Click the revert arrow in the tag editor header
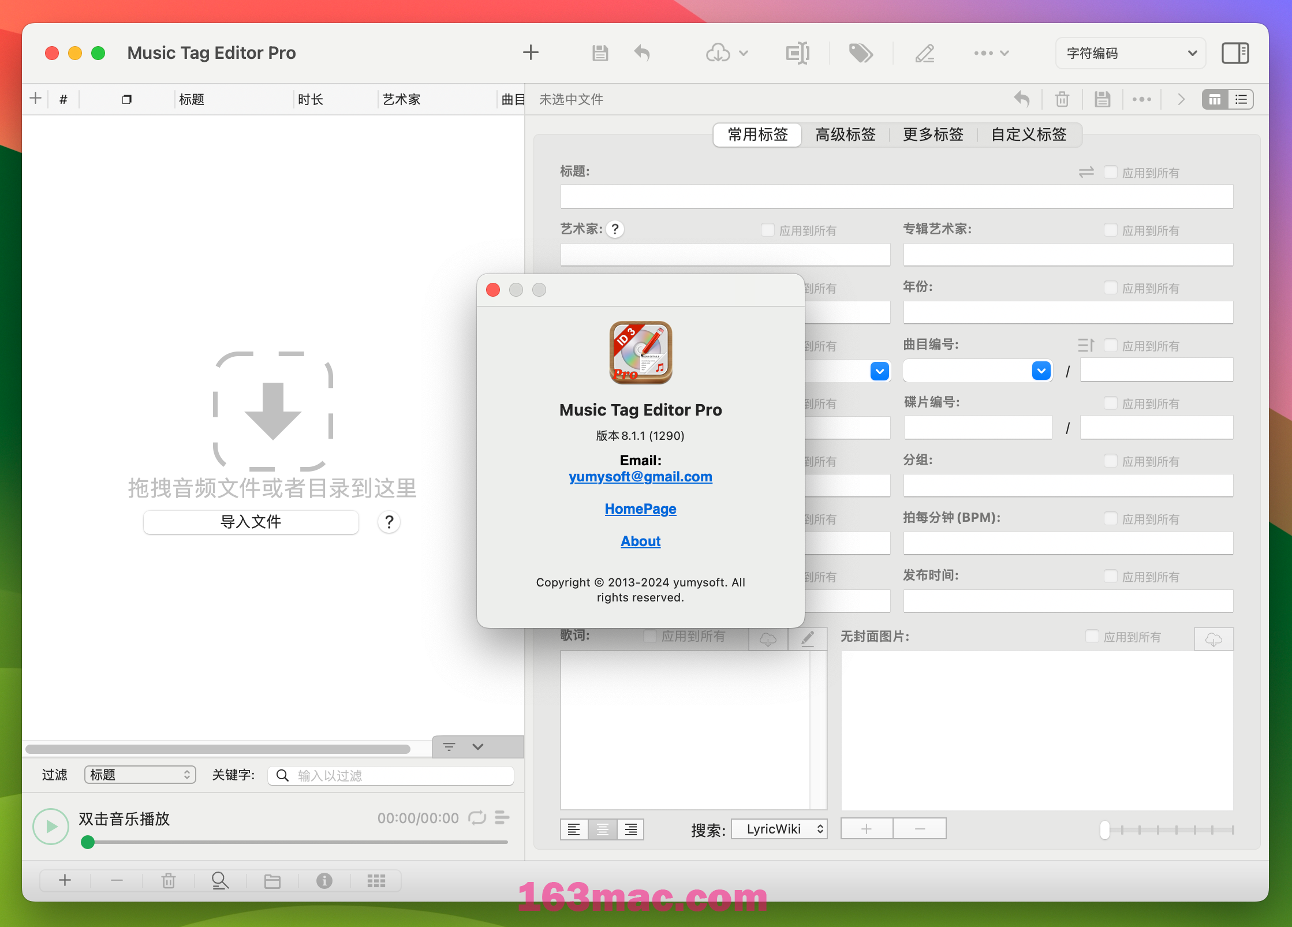 tap(1022, 99)
